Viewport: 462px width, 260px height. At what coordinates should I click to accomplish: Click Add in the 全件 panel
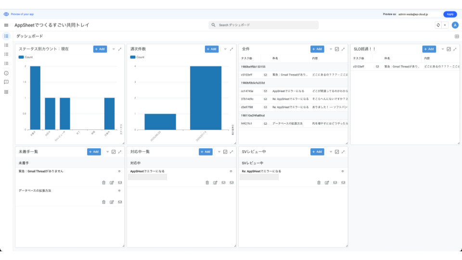317,49
